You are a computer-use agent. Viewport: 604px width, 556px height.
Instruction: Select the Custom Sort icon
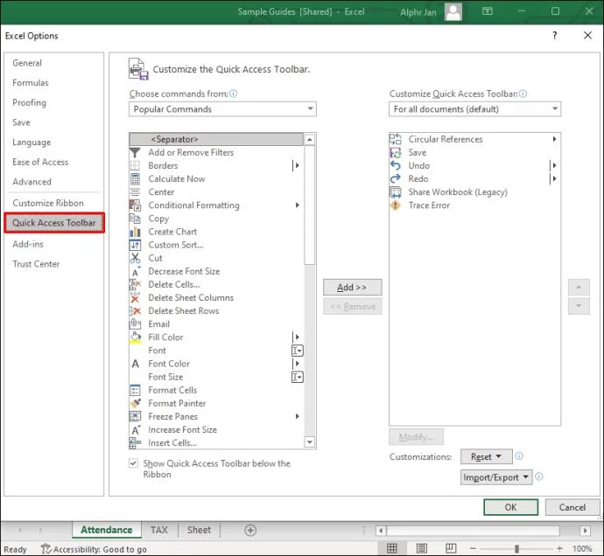tap(135, 245)
